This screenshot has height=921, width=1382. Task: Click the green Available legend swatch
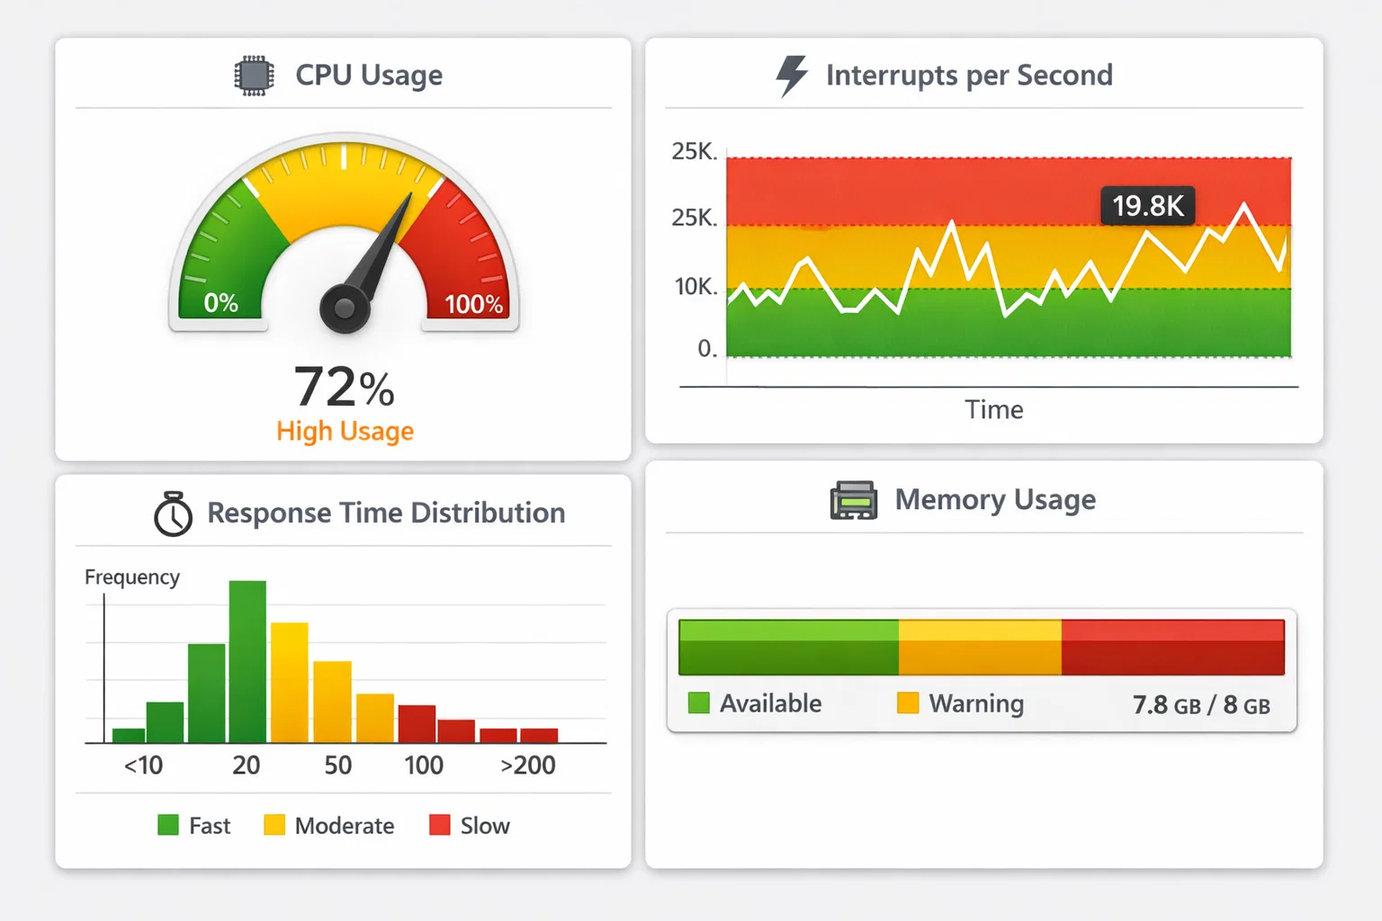[699, 702]
